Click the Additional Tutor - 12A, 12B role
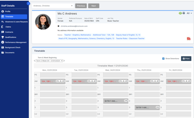Viewport: 194px width, 118px height. [x=103, y=35]
